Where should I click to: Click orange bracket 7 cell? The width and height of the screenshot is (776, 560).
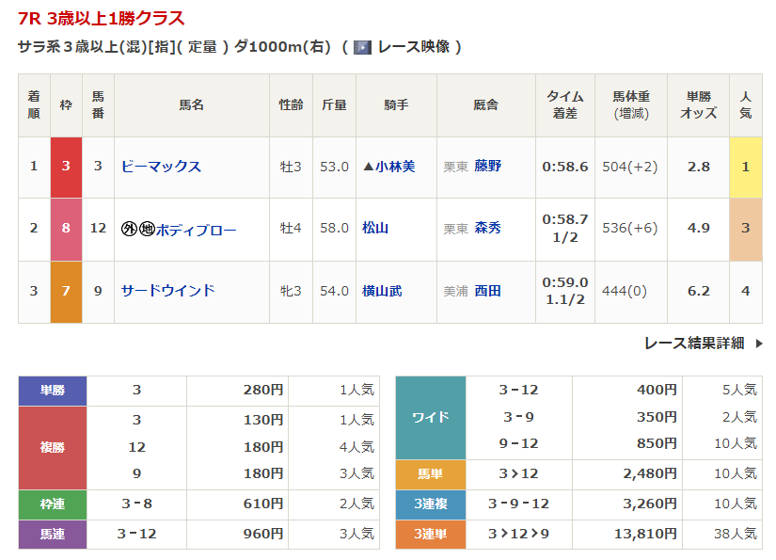67,292
